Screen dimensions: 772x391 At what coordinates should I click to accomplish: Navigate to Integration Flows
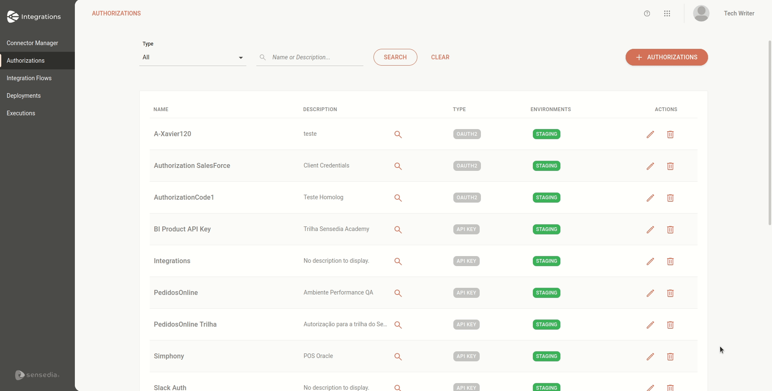29,78
